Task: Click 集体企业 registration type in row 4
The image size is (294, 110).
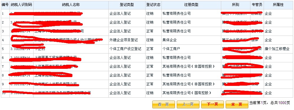Action: coord(191,40)
